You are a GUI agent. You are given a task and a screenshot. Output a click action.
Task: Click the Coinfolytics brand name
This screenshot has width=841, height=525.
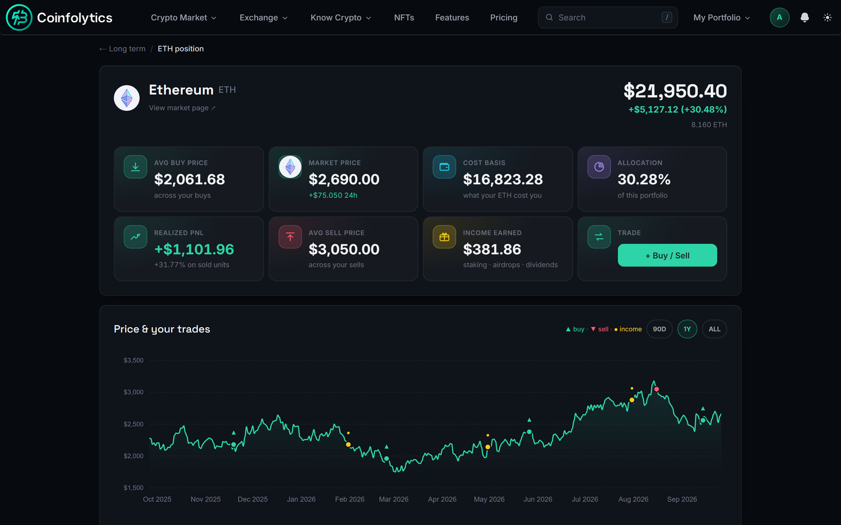pyautogui.click(x=75, y=17)
